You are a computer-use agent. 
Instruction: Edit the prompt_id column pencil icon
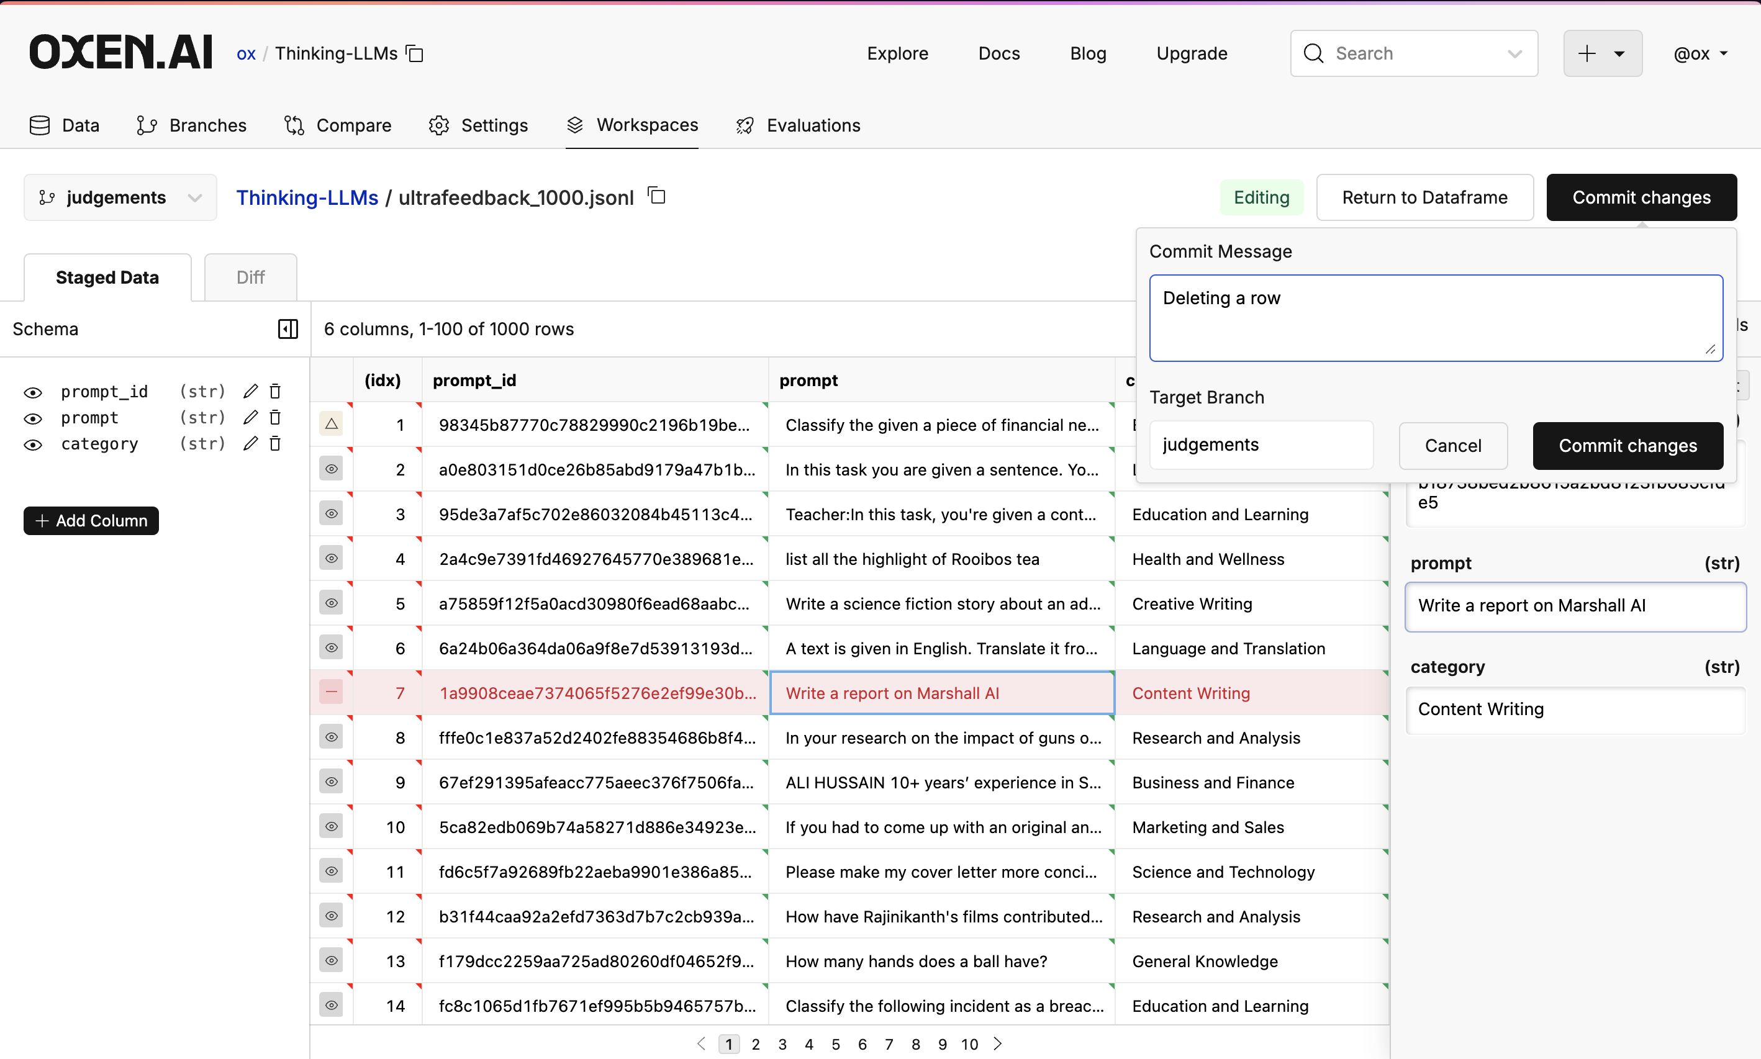coord(250,391)
